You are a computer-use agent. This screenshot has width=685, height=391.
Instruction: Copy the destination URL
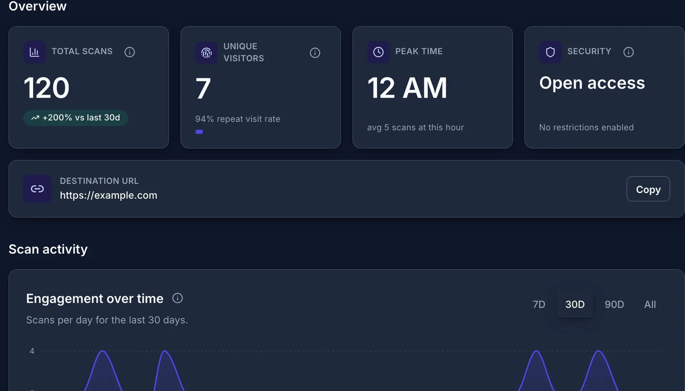click(648, 189)
